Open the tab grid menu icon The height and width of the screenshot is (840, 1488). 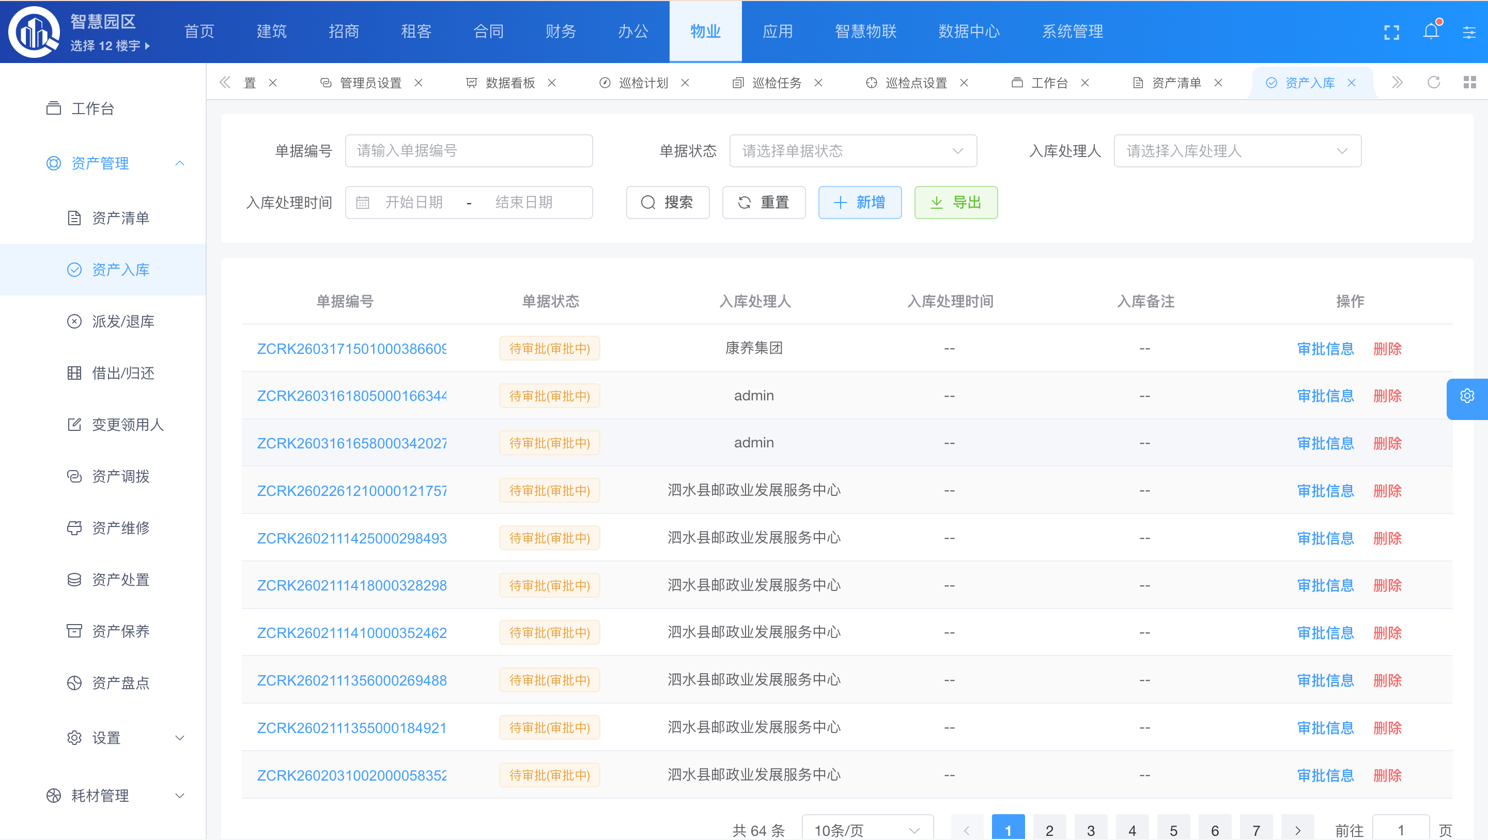click(1469, 83)
